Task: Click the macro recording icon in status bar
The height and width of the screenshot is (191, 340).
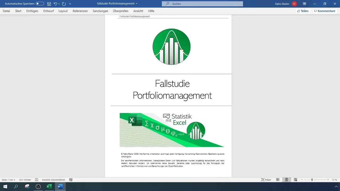Action: tap(71, 180)
